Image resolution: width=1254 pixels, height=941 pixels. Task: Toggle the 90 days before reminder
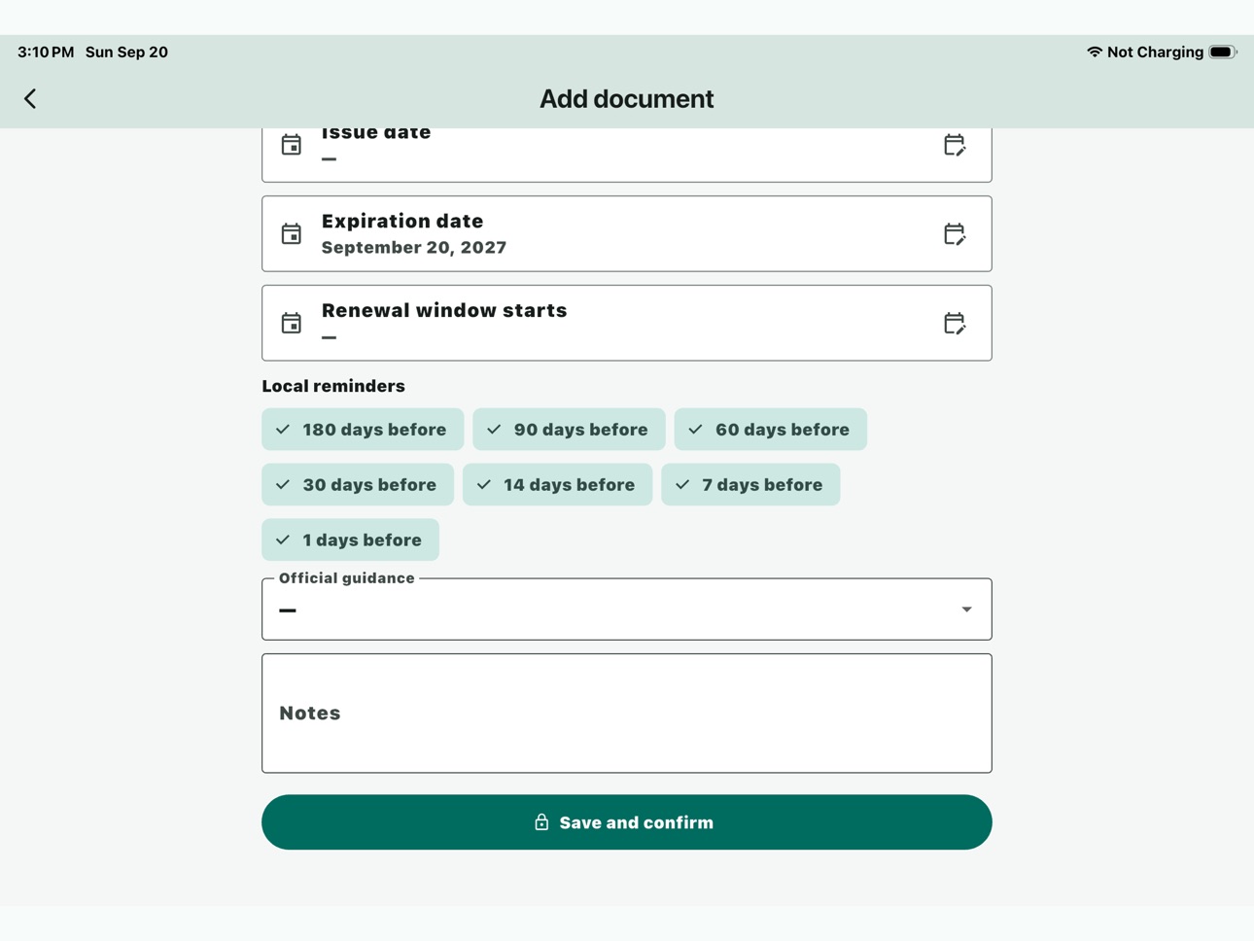coord(569,430)
